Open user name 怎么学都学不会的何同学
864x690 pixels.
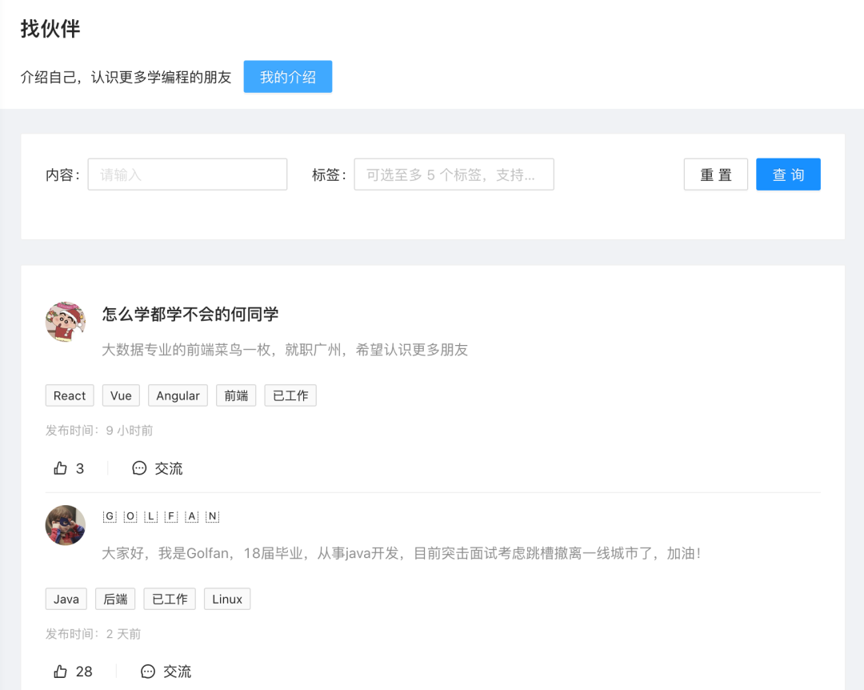click(x=190, y=315)
